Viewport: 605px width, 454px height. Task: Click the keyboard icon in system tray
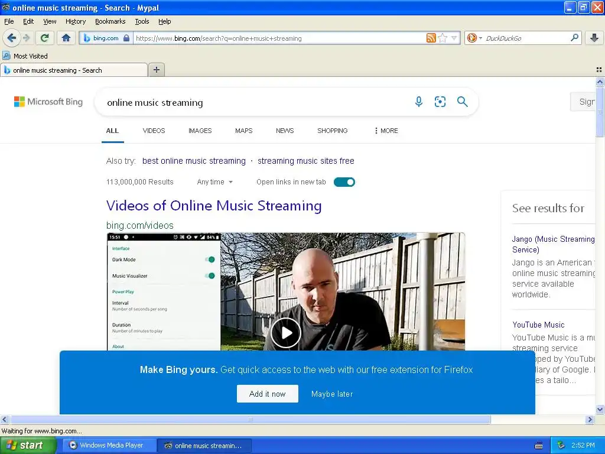[x=539, y=446]
